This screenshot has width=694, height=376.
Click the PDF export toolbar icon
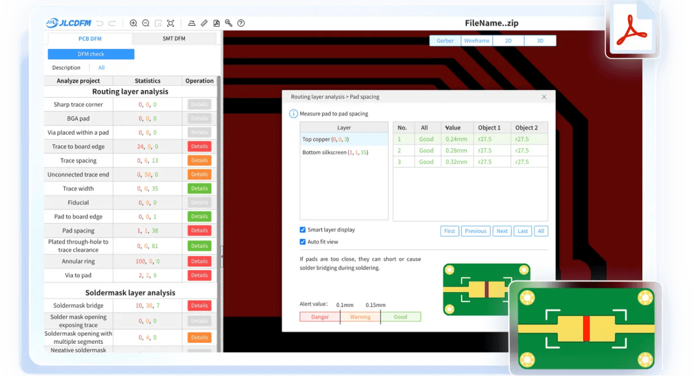pos(216,23)
